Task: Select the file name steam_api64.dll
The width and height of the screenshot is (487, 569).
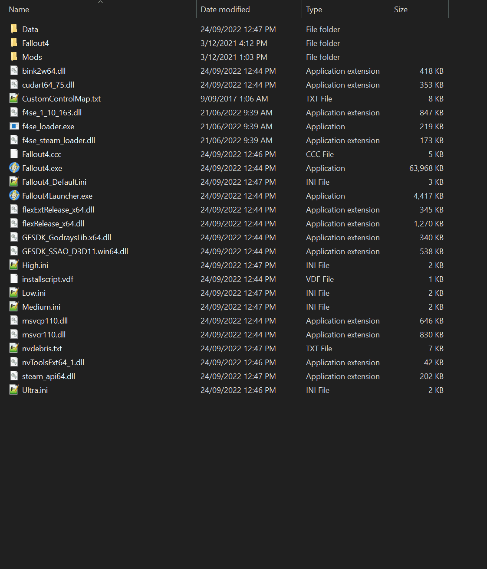Action: (x=49, y=376)
